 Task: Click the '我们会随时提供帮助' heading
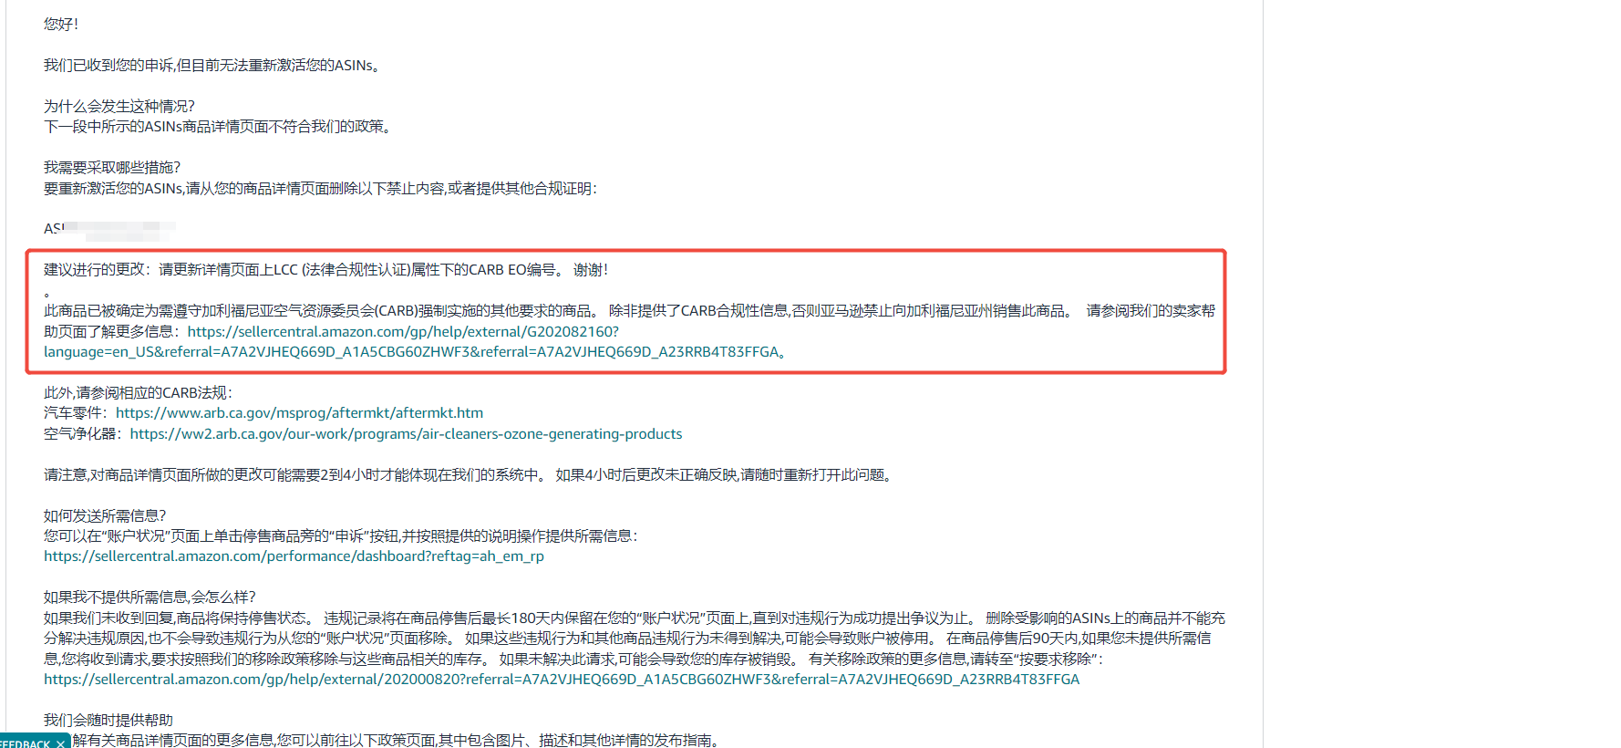tap(108, 721)
